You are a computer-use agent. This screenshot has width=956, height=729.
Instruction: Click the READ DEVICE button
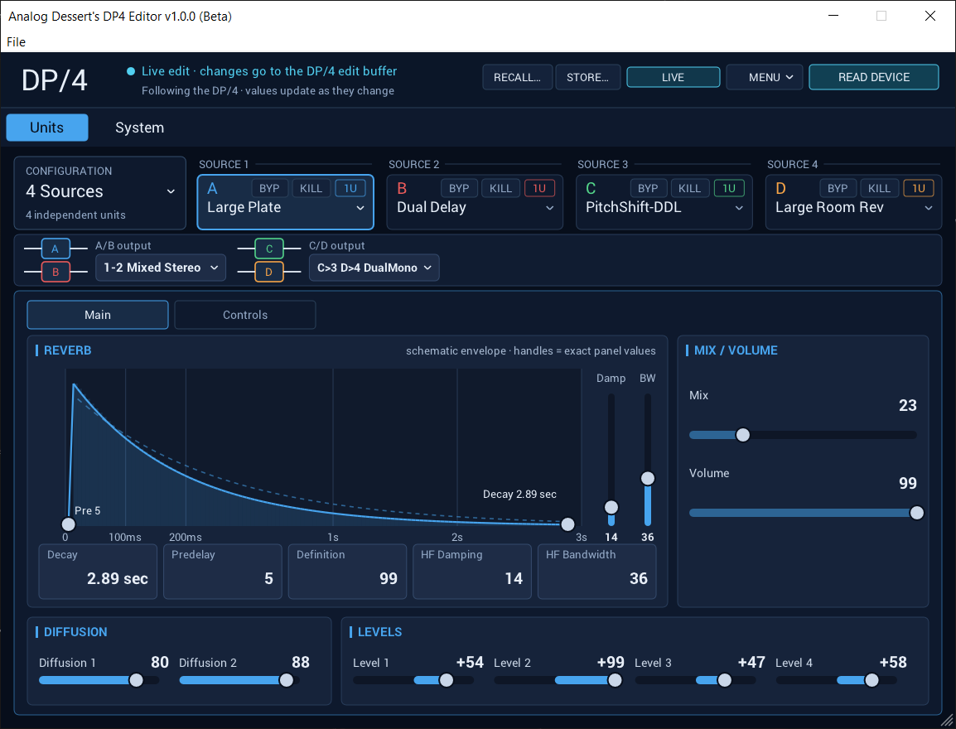pos(874,77)
